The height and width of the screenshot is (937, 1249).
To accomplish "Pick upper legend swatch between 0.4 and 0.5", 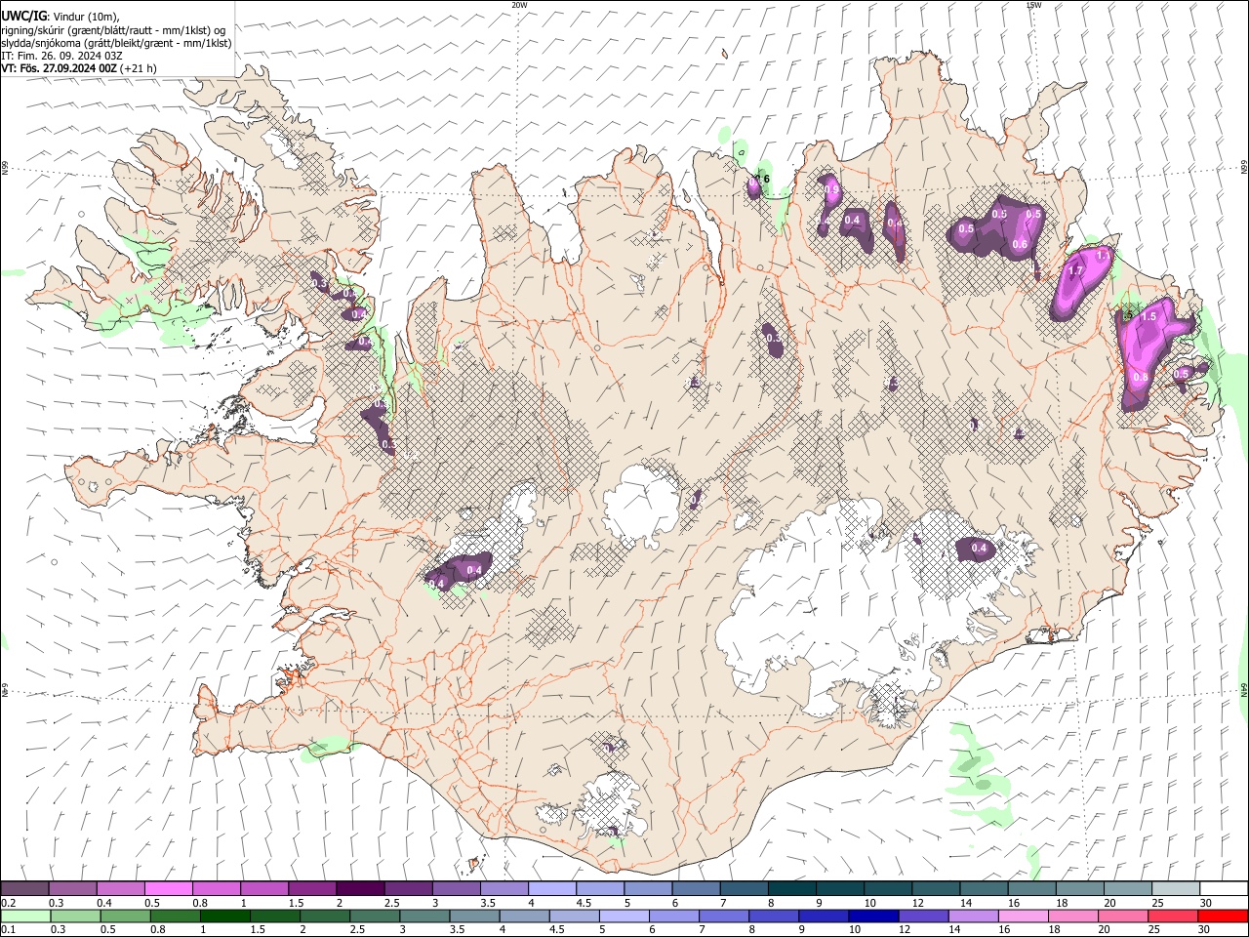I will [x=120, y=889].
